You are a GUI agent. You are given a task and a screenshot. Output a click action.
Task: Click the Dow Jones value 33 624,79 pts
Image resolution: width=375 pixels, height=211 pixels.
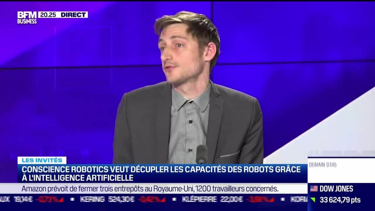[340, 200]
